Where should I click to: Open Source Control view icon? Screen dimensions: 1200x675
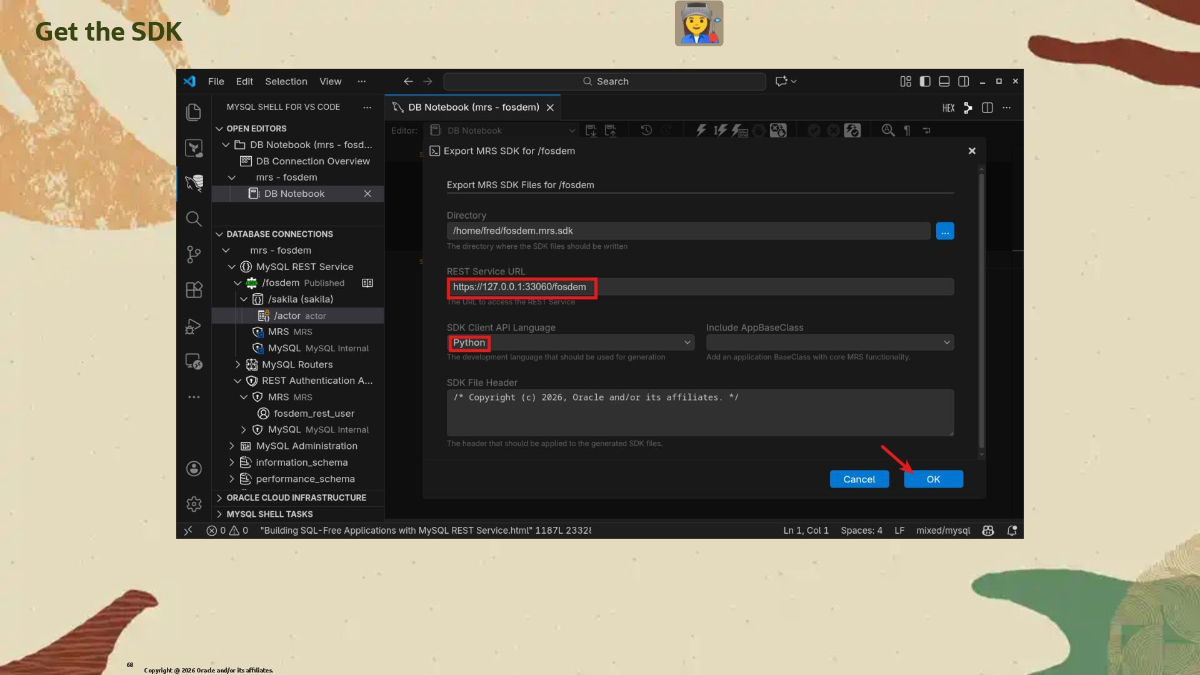[194, 254]
